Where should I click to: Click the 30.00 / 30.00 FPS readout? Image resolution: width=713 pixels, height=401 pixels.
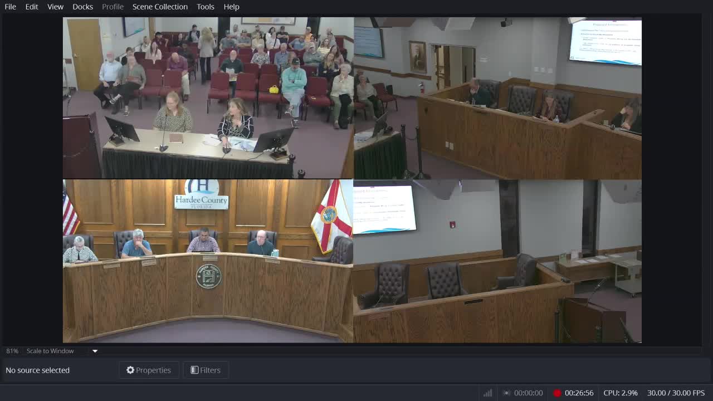point(676,393)
